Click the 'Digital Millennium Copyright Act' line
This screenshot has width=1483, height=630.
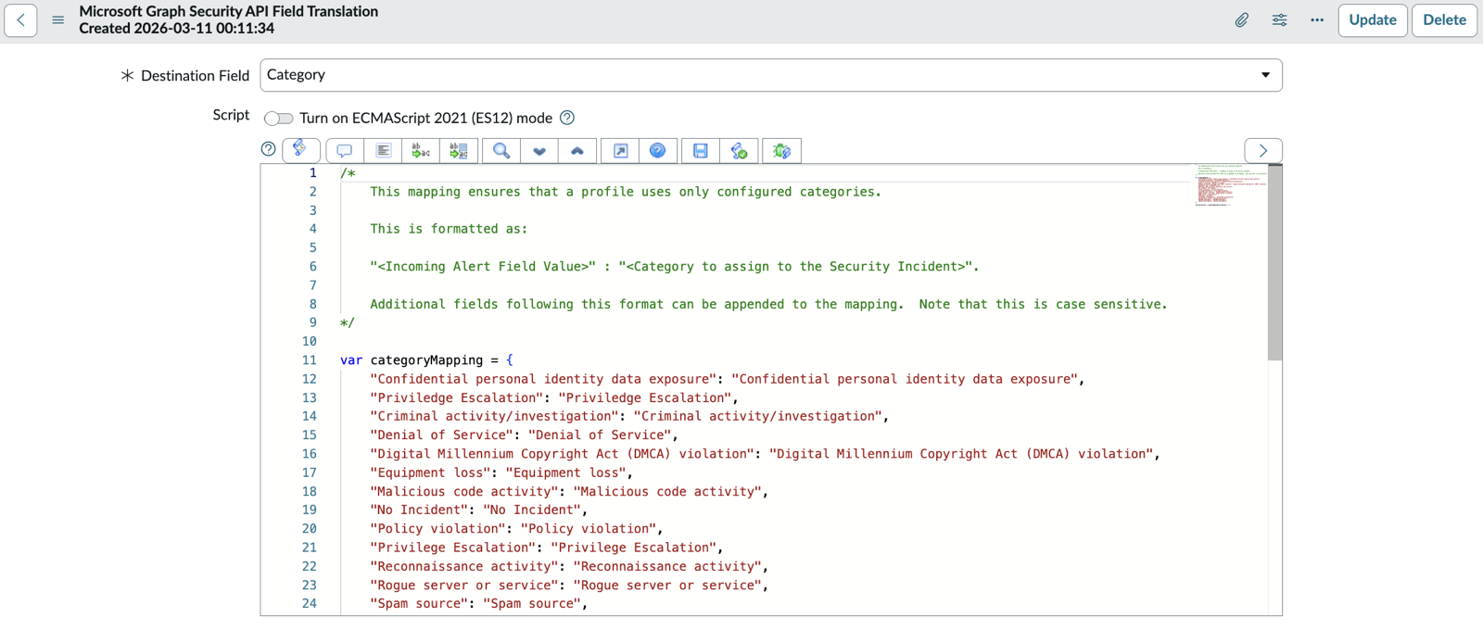(x=766, y=454)
